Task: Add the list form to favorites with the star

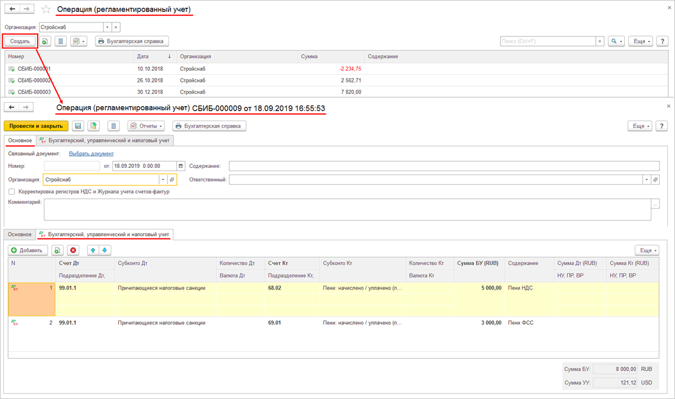Action: point(47,10)
